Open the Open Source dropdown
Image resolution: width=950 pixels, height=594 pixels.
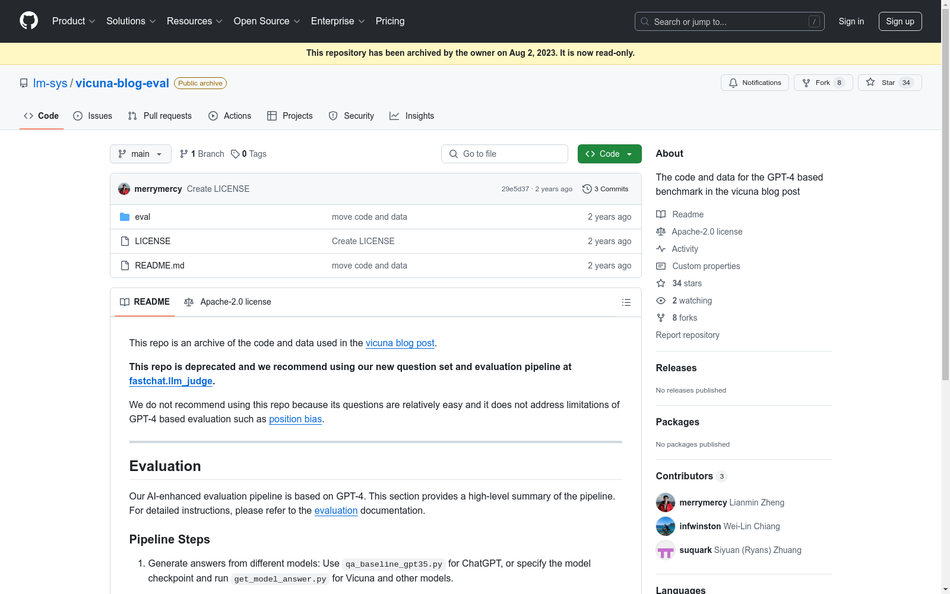(267, 21)
